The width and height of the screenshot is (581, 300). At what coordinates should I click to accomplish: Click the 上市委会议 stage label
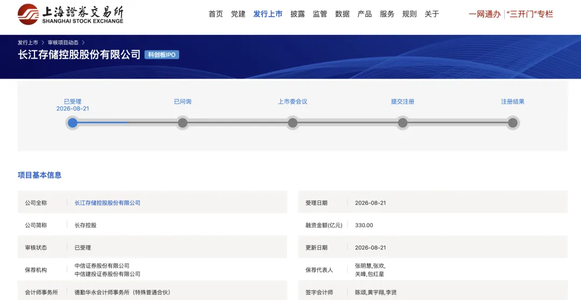tap(293, 102)
